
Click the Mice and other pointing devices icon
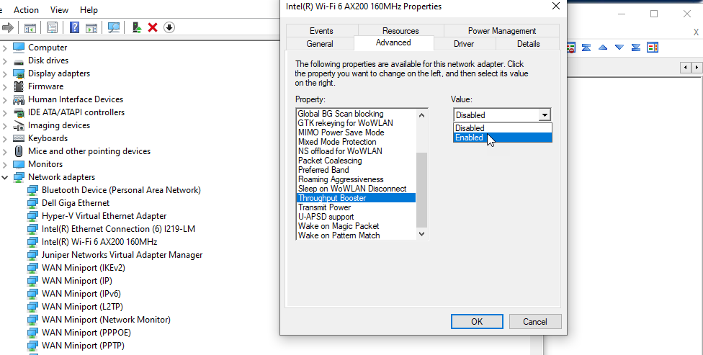tap(19, 151)
